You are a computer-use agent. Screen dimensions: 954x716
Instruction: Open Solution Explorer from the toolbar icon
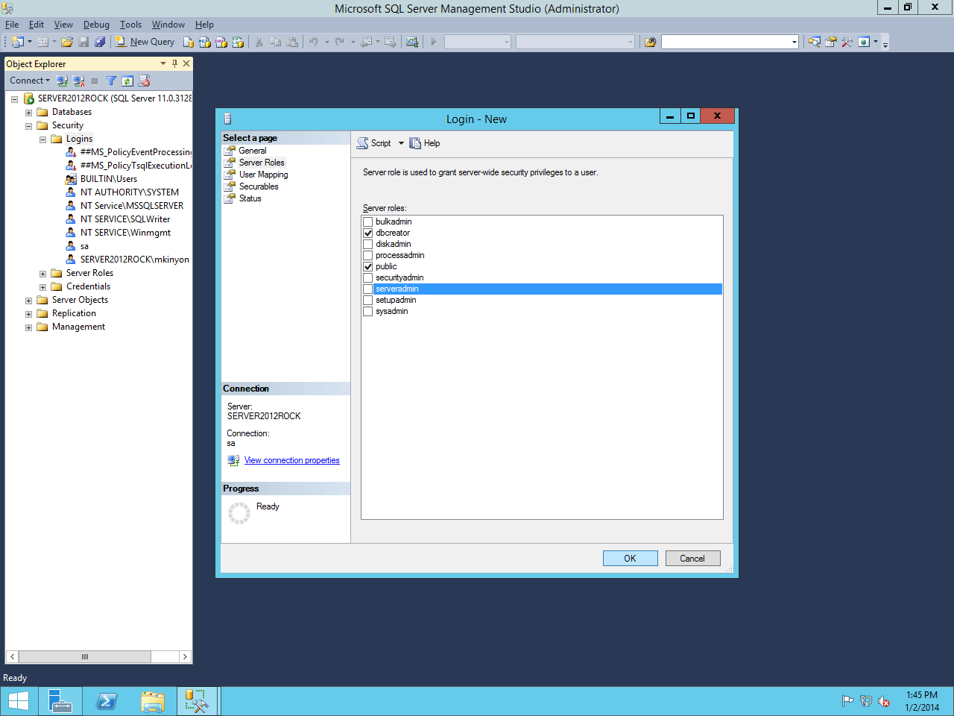pyautogui.click(x=814, y=42)
